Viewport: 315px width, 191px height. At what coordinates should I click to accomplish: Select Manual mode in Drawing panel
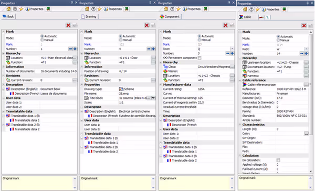[x=120, y=40]
